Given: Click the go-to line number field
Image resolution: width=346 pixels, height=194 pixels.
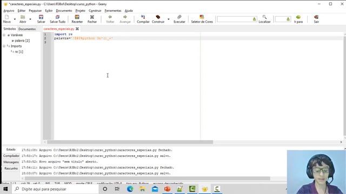Looking at the screenshot, I should coord(283,19).
